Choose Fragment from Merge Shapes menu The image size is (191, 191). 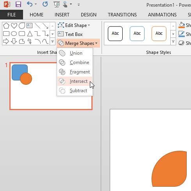(75, 72)
